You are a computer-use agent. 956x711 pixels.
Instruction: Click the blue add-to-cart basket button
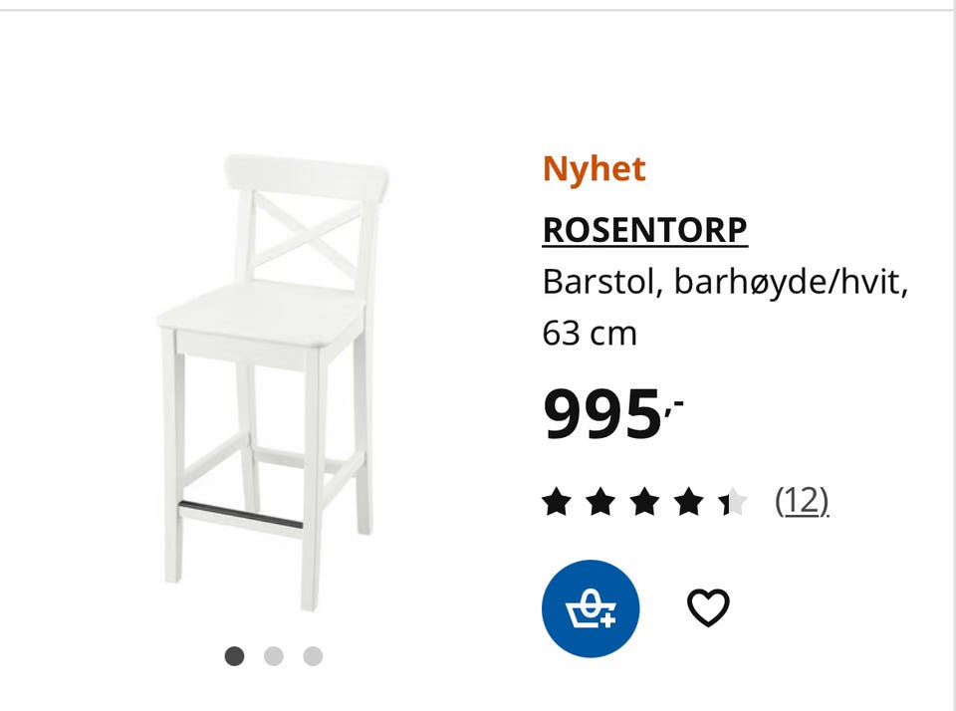pos(591,607)
